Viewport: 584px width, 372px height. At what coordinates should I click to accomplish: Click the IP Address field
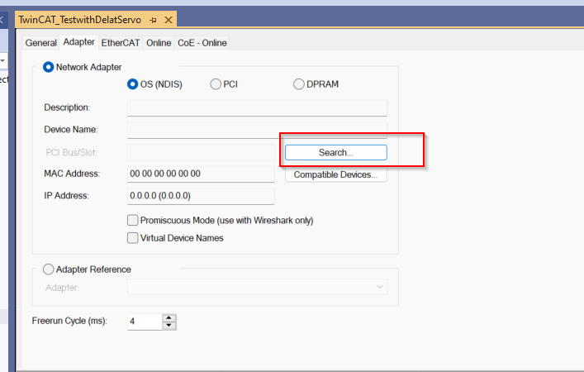(201, 196)
